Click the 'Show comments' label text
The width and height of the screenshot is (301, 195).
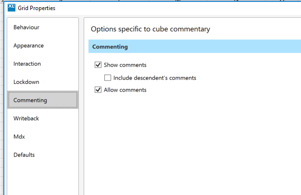pyautogui.click(x=125, y=65)
